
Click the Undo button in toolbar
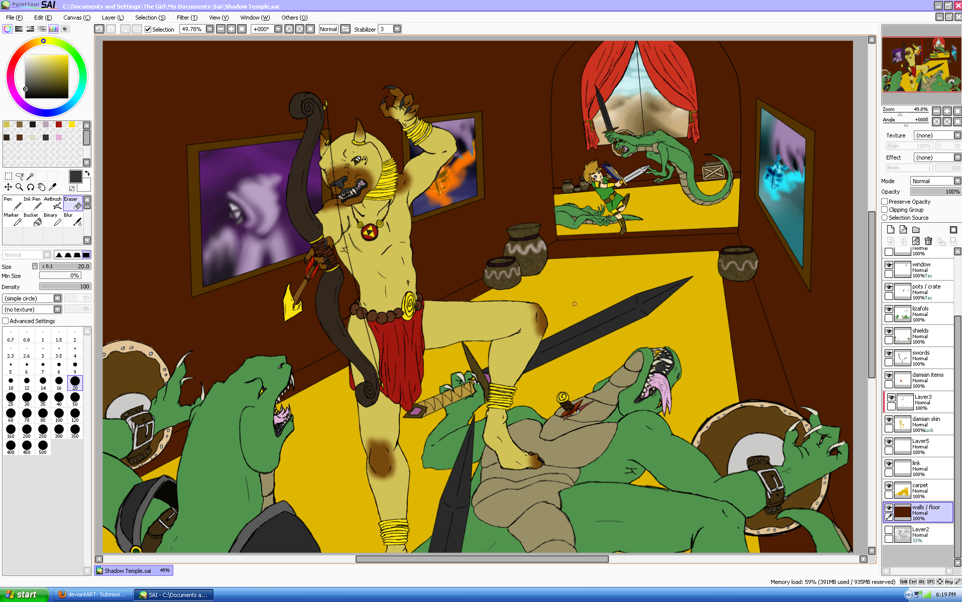(99, 29)
